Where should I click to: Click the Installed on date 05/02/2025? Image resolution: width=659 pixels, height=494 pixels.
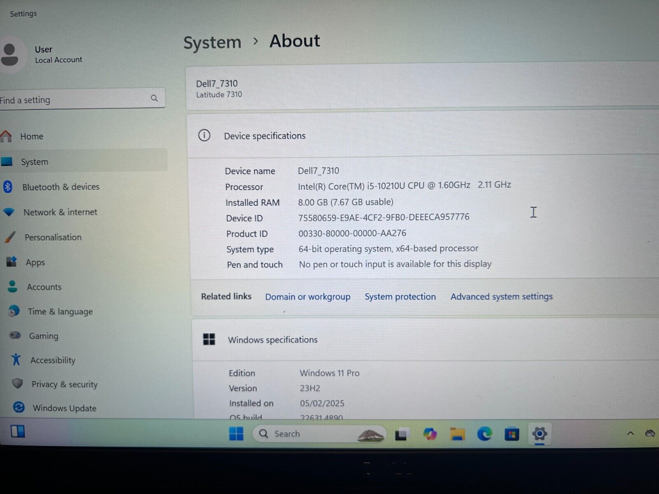[322, 403]
